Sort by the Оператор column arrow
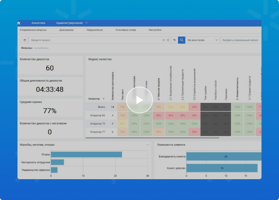 pos(103,99)
